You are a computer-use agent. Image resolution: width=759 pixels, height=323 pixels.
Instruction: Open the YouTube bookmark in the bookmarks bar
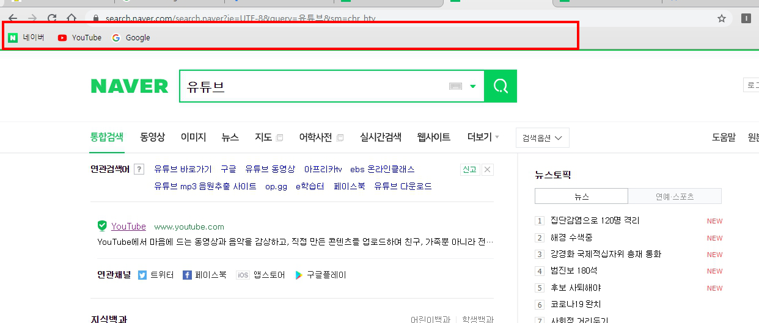[x=79, y=38]
